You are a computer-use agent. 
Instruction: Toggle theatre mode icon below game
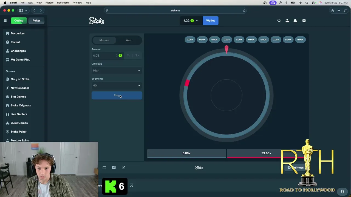click(104, 167)
